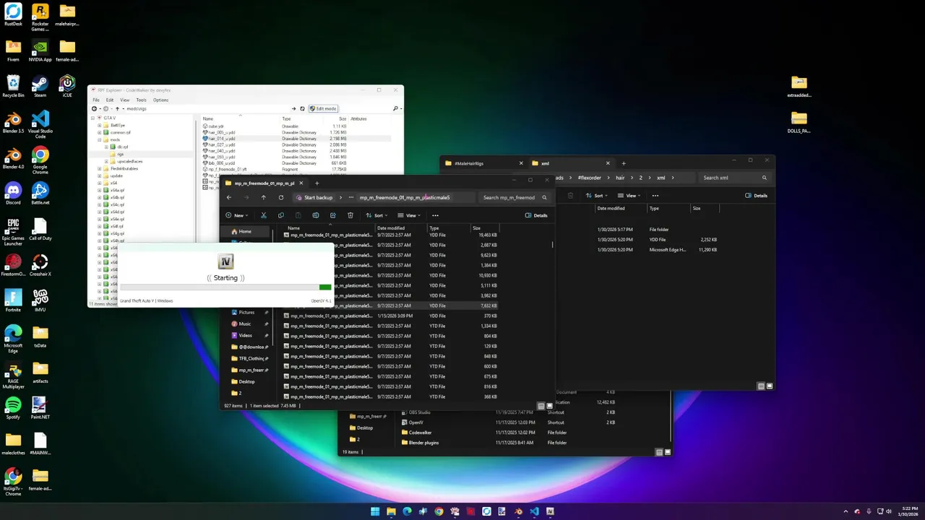Click the hair breadcrumb in xml Explorer
Viewport: 925px width, 520px height.
(x=620, y=178)
